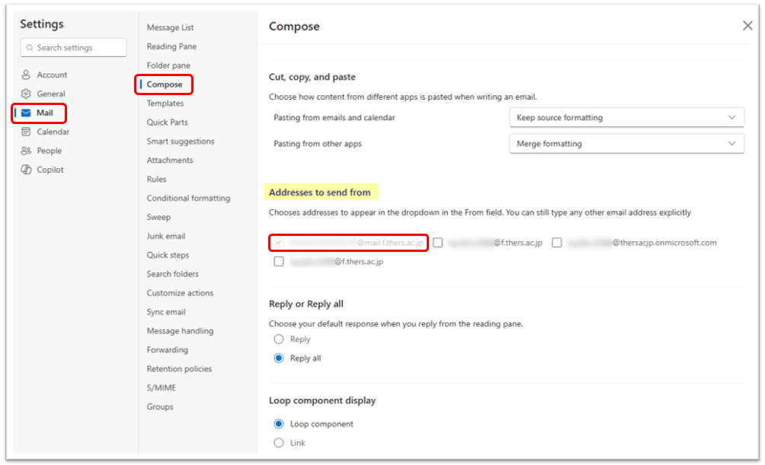Open Pasting from emails and calendar dropdown

(626, 117)
